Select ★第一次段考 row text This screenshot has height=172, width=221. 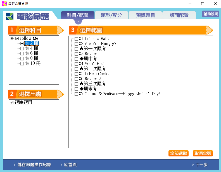click(92, 49)
